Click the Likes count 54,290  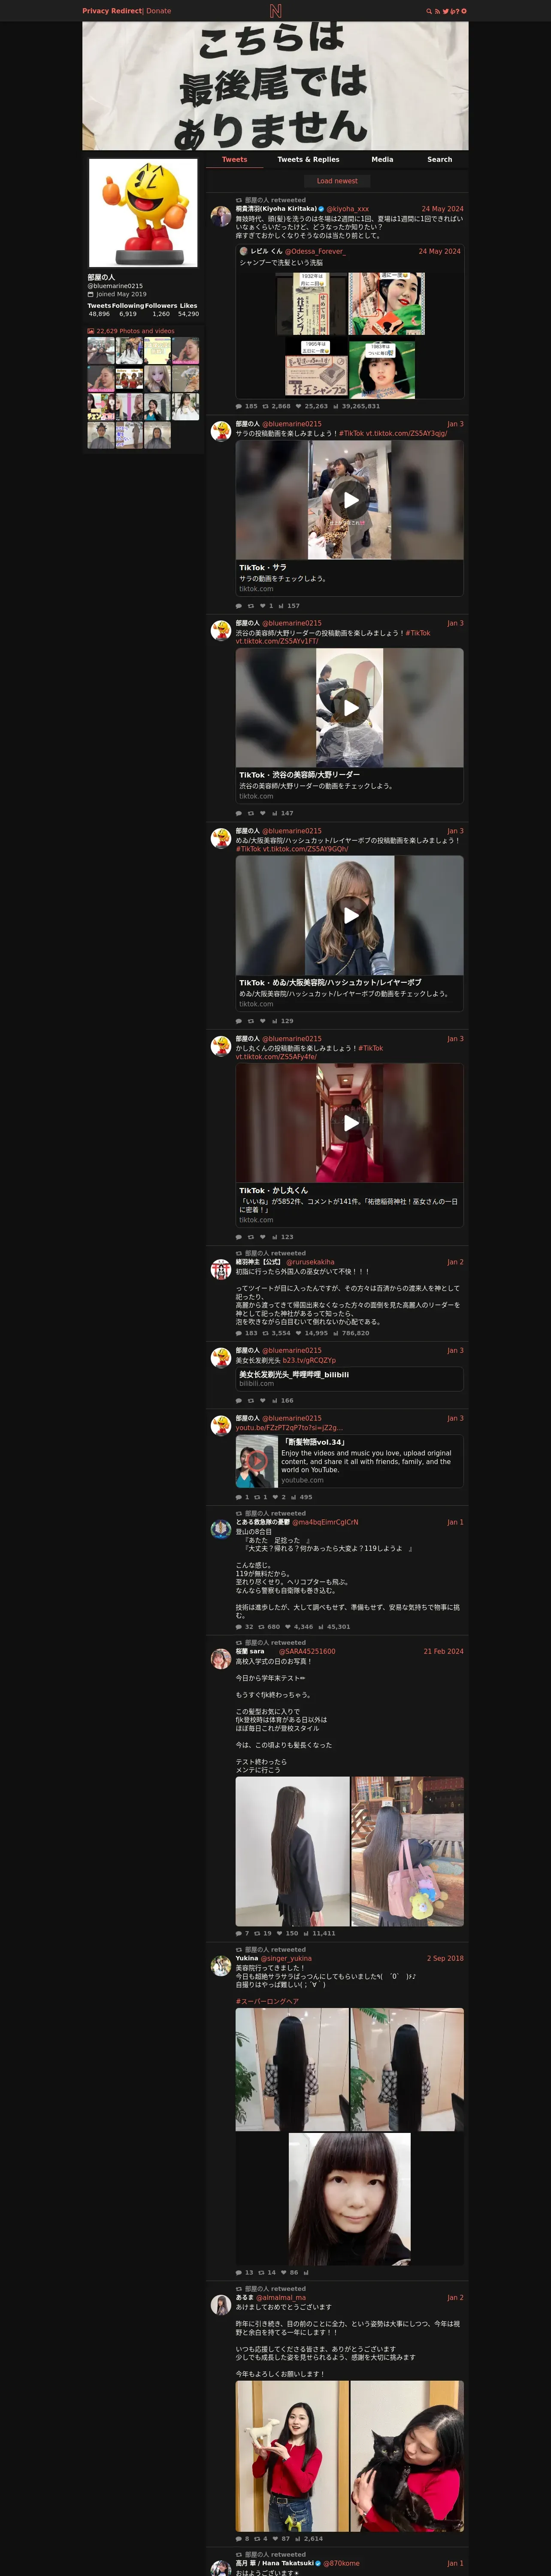188,314
